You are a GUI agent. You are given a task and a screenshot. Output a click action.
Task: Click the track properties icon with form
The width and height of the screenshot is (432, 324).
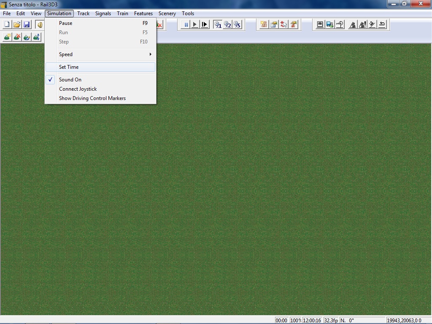tap(273, 24)
